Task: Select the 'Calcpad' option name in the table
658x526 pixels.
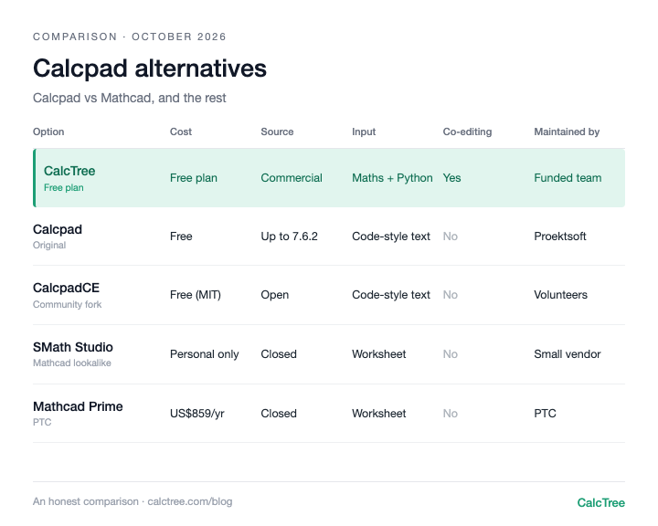Action: pos(57,229)
